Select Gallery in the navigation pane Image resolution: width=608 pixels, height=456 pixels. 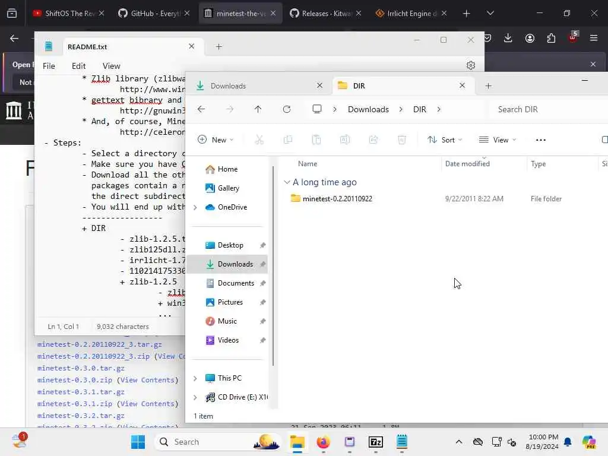[229, 188]
